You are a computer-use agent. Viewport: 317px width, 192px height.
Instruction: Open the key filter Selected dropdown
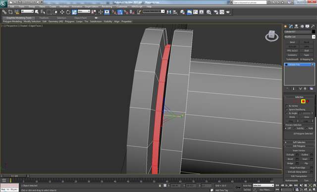(x=263, y=186)
